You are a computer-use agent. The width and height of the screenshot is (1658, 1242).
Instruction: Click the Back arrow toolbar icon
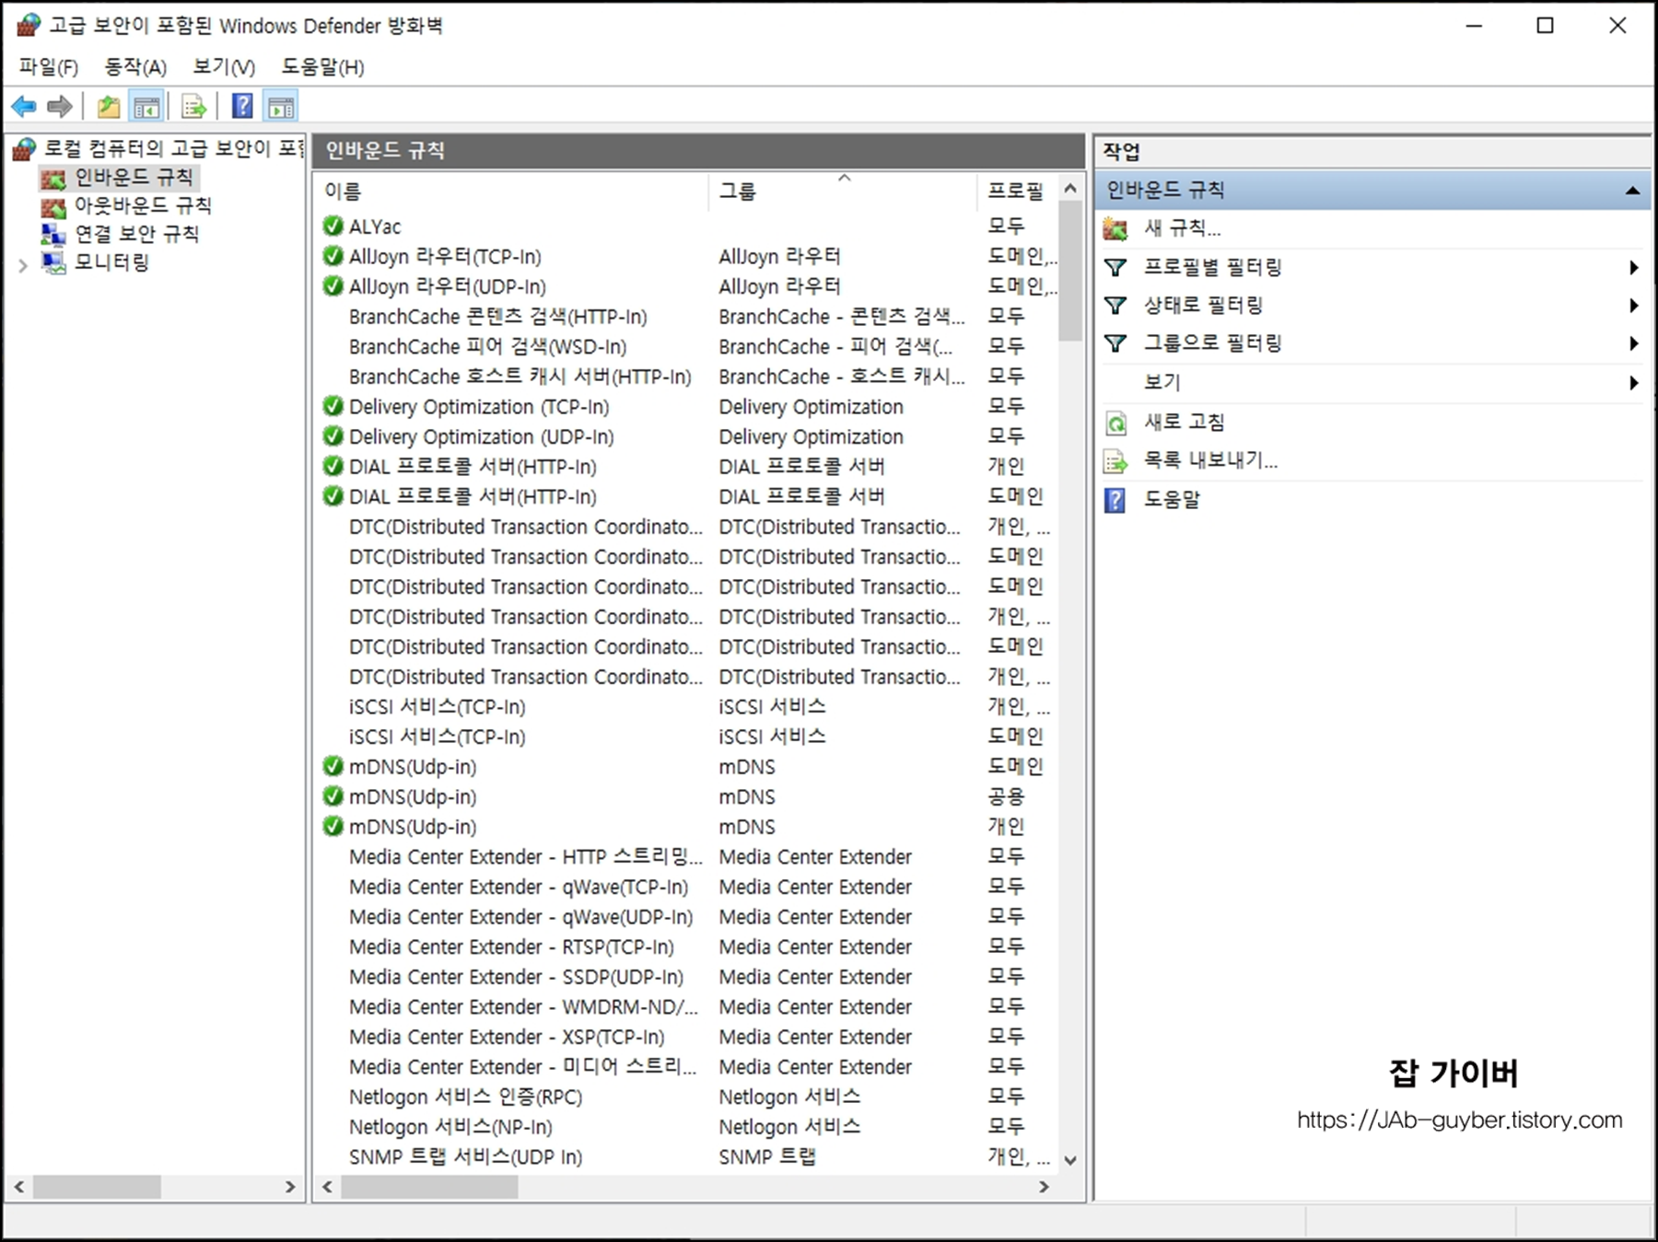coord(24,107)
